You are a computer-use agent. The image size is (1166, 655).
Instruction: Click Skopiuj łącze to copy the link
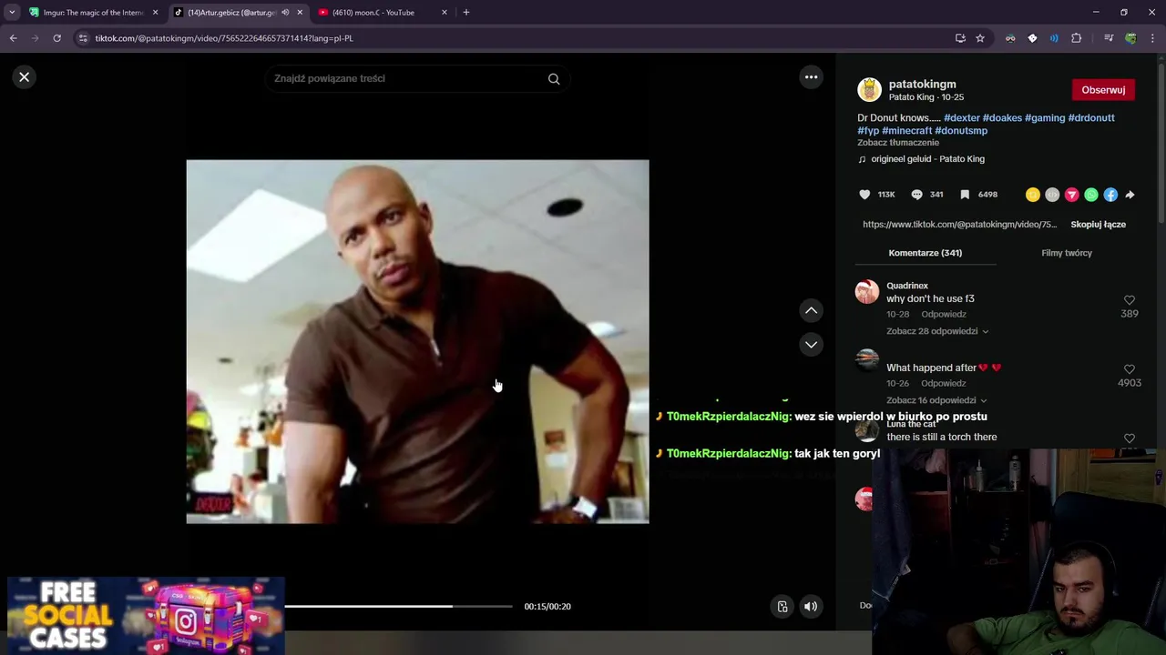(x=1098, y=225)
